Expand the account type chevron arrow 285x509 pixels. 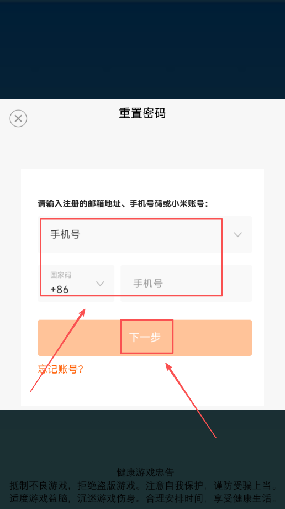tap(238, 234)
